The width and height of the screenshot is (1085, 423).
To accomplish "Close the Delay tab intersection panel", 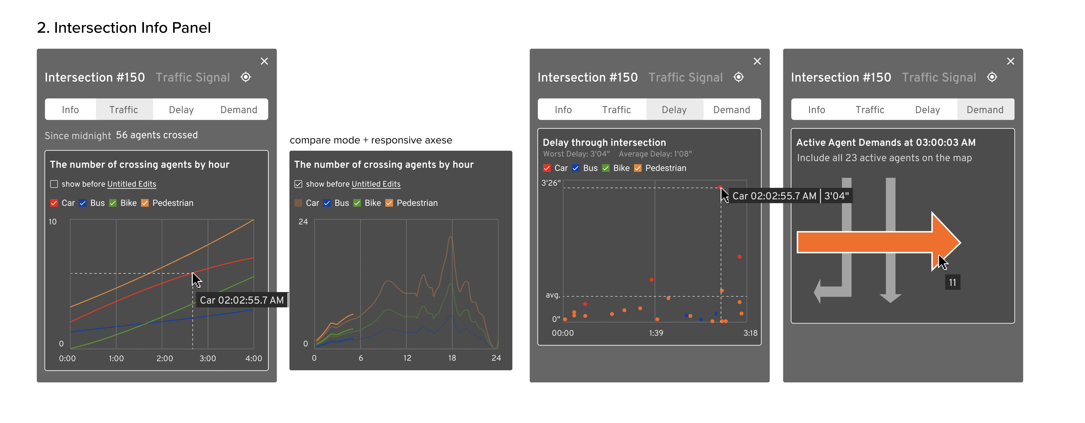I will click(757, 62).
